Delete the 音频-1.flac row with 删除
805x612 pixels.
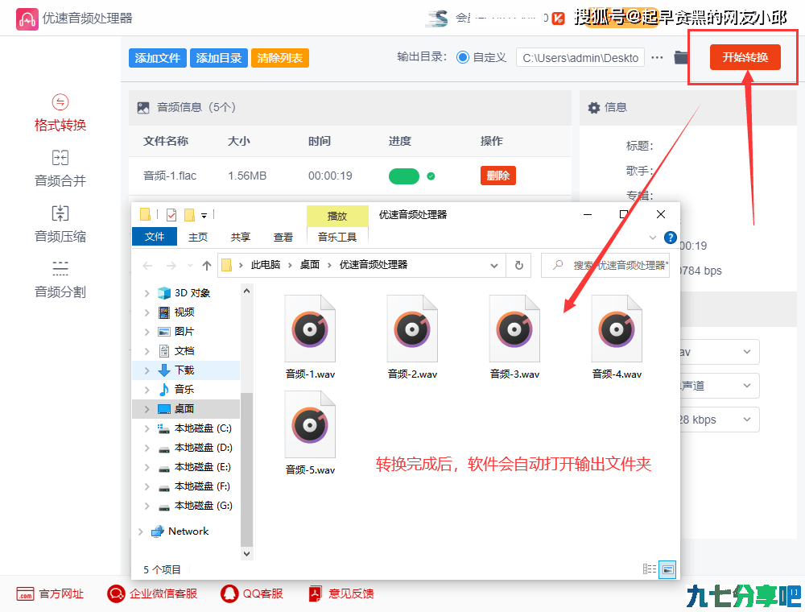(498, 176)
